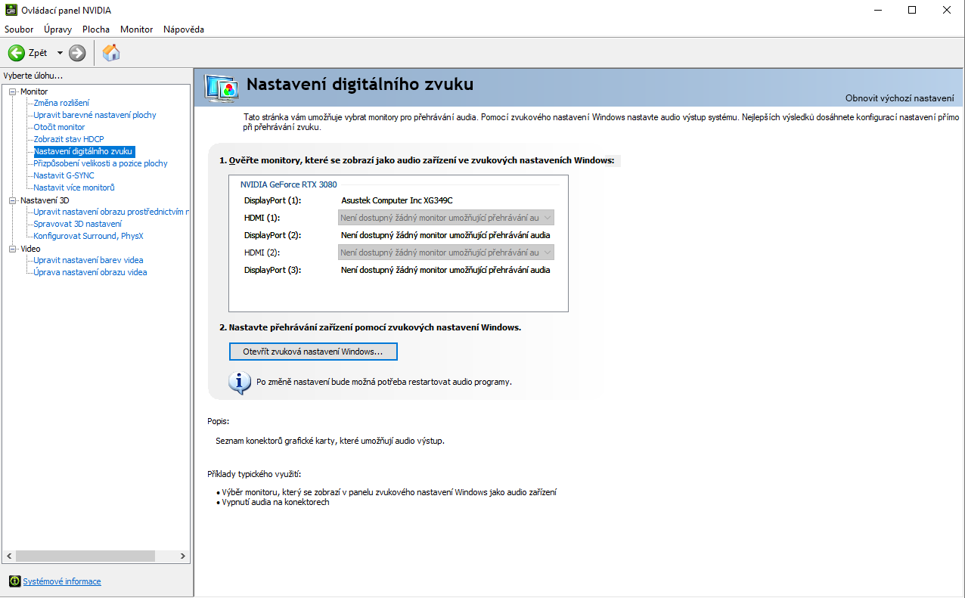The width and height of the screenshot is (965, 598).
Task: Minimize the NVIDIA control panel window
Action: point(877,10)
